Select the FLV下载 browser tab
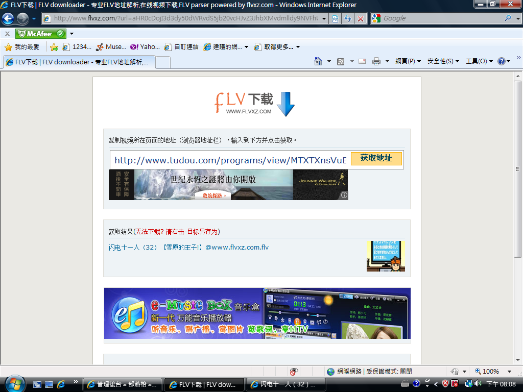The image size is (523, 392). click(79, 62)
